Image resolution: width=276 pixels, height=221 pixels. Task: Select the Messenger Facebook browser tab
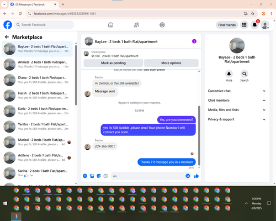pos(33,4)
